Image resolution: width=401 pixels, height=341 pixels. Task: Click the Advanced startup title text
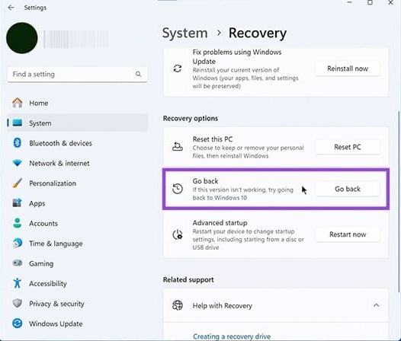point(220,223)
